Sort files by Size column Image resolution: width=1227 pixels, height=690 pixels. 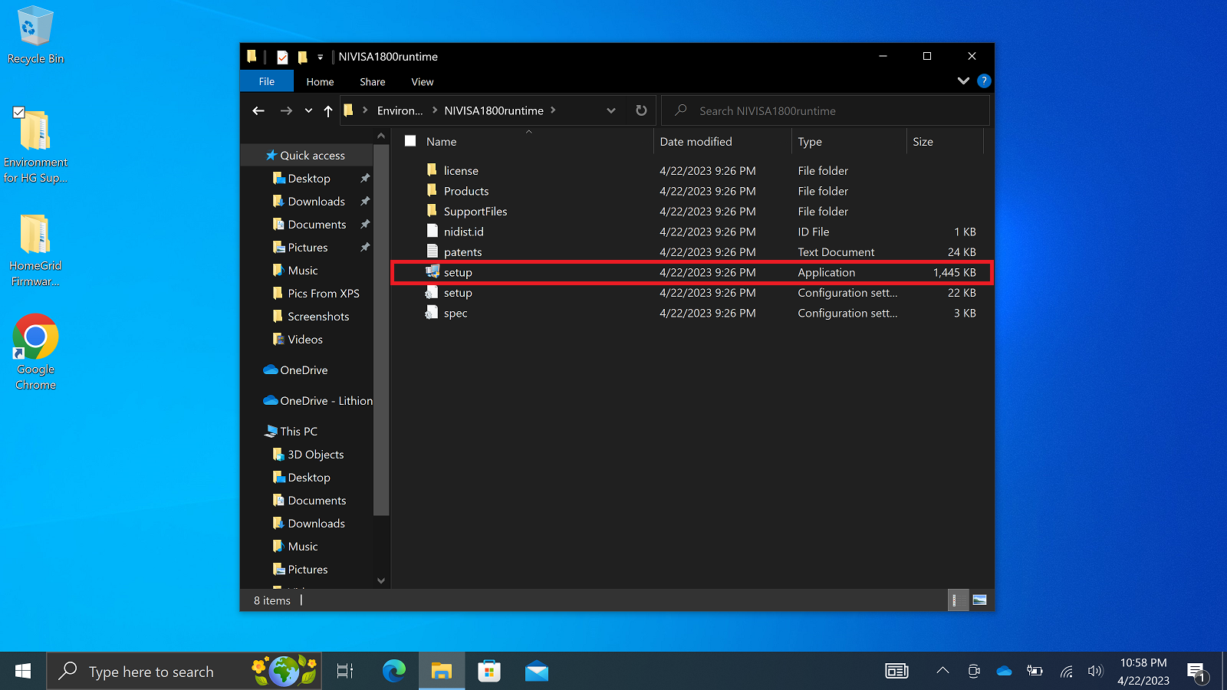[923, 142]
